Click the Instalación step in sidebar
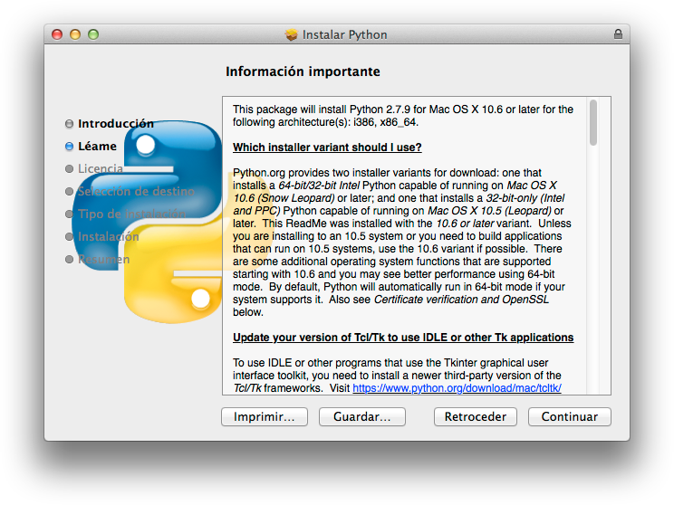This screenshot has width=674, height=505. [x=109, y=236]
